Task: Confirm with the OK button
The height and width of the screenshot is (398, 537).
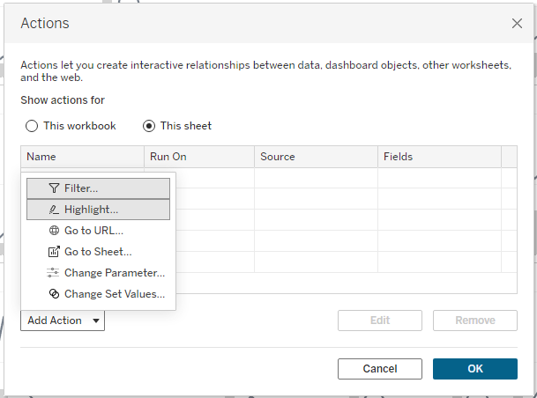Action: click(475, 369)
